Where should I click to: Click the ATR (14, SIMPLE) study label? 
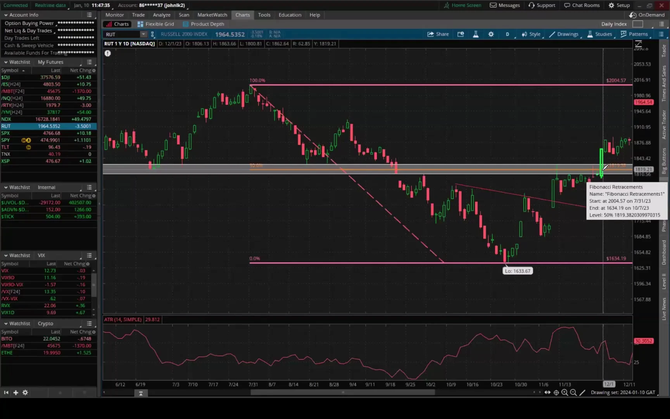123,320
